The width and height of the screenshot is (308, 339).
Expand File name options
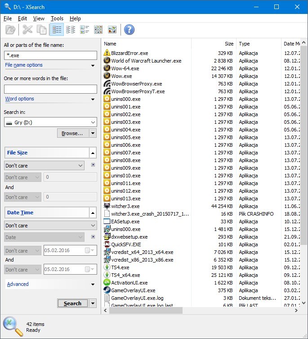point(93,65)
